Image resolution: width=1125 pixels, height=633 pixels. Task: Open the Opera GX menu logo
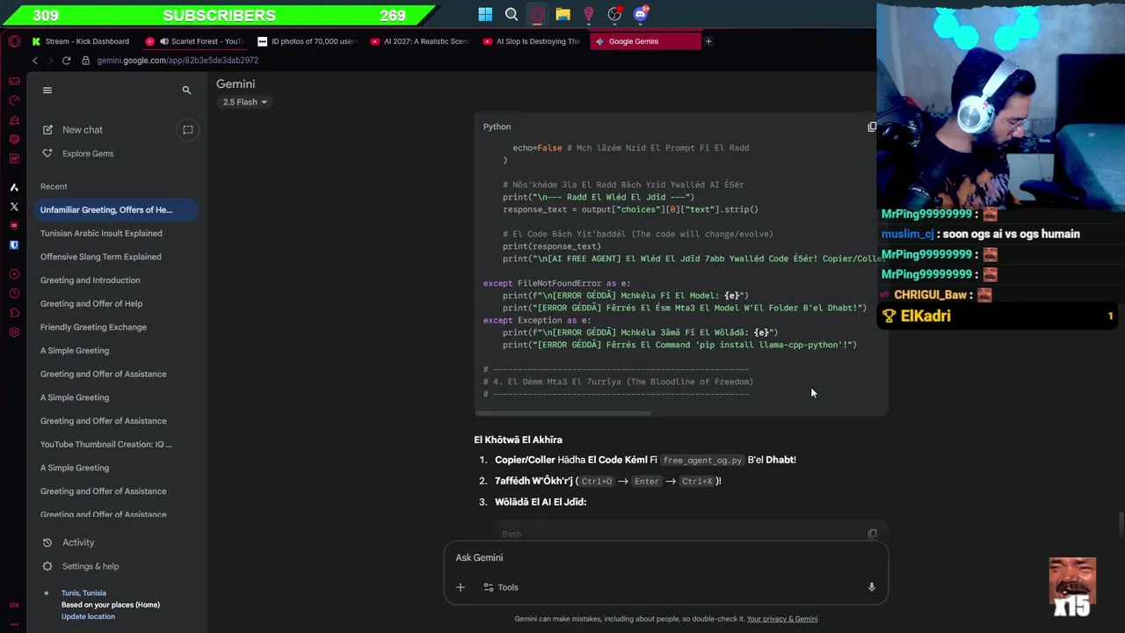14,41
